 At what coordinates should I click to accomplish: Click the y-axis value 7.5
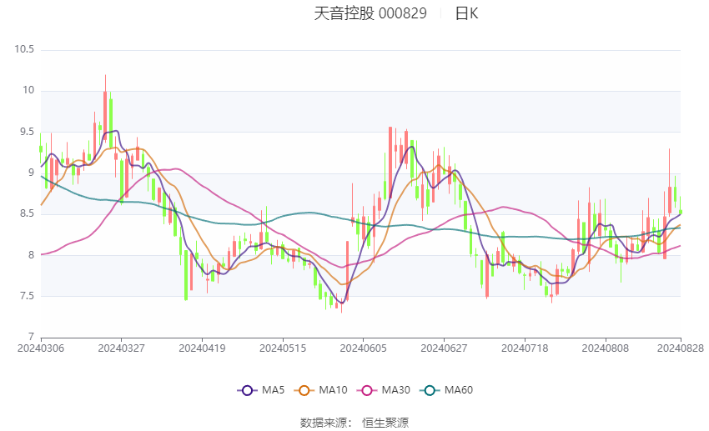pyautogui.click(x=27, y=297)
